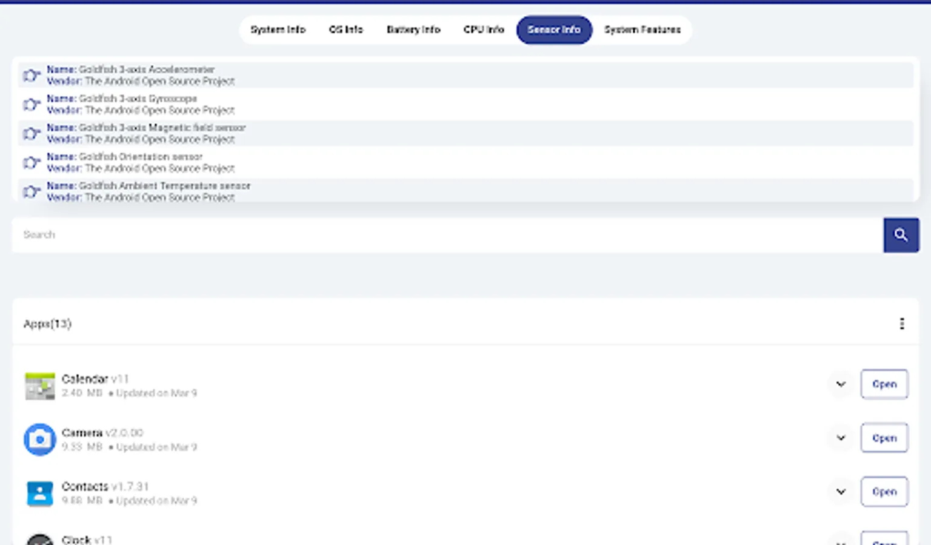Image resolution: width=931 pixels, height=545 pixels.
Task: Expand details for the Contacts app
Action: [x=841, y=492]
